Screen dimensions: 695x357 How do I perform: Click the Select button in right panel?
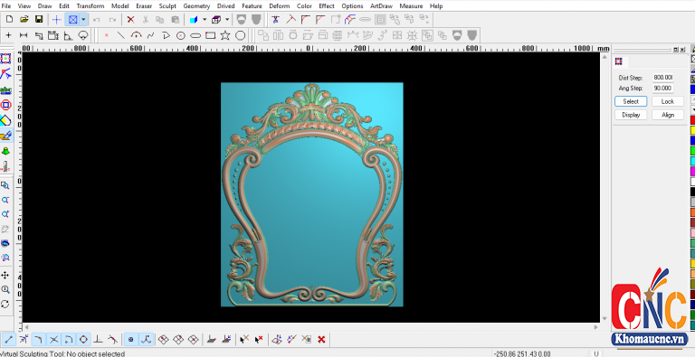tap(631, 101)
